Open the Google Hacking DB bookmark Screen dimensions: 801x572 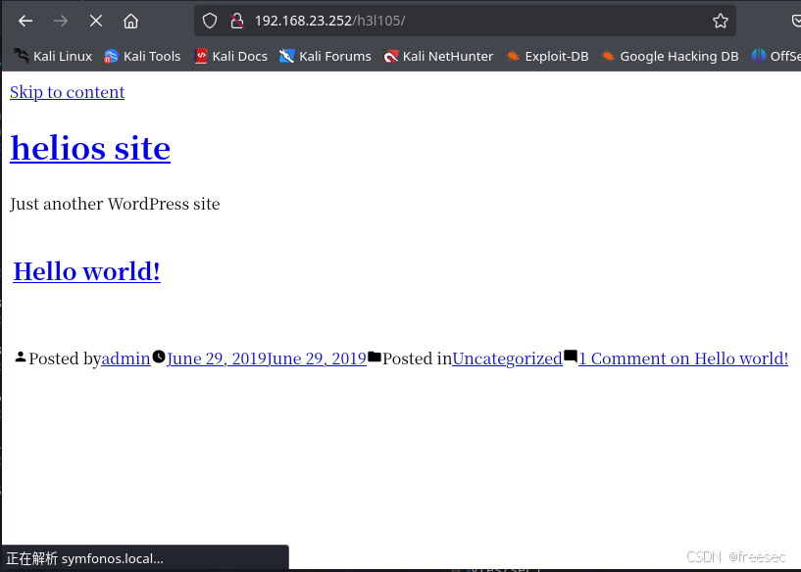click(670, 56)
